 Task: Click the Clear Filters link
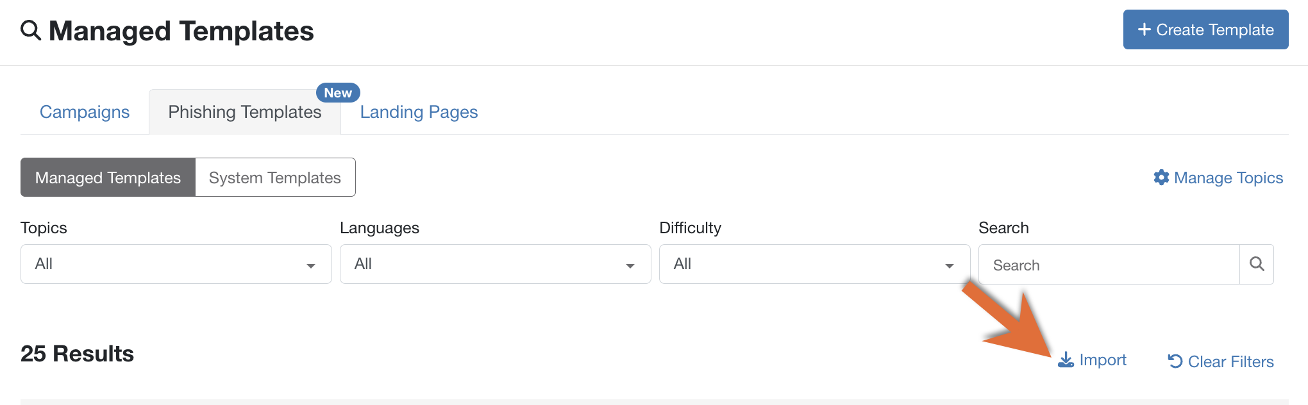(x=1221, y=361)
